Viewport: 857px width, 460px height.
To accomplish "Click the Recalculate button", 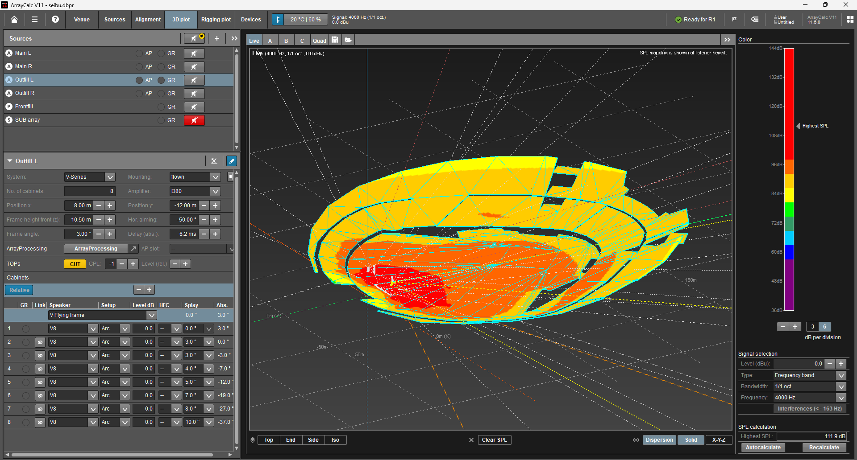I will (824, 448).
